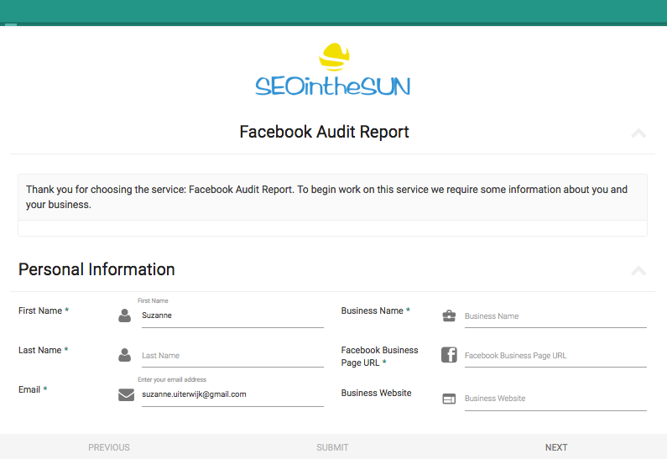Click the briefcase icon beside Business Name
The height and width of the screenshot is (459, 667).
[x=449, y=316]
